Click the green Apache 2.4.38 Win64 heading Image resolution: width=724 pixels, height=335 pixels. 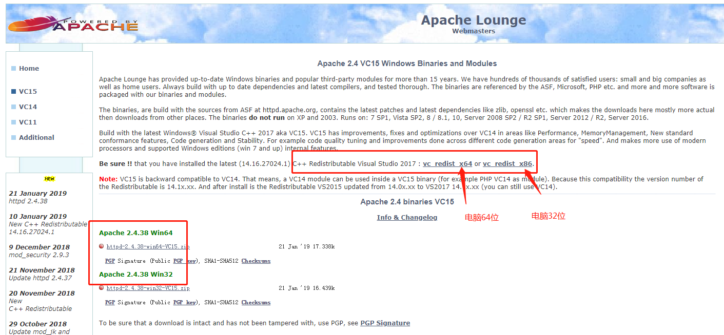point(136,233)
